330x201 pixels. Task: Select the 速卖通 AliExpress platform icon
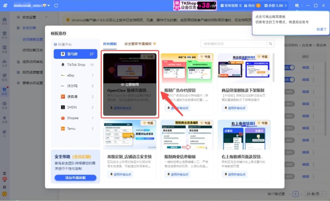point(63,97)
